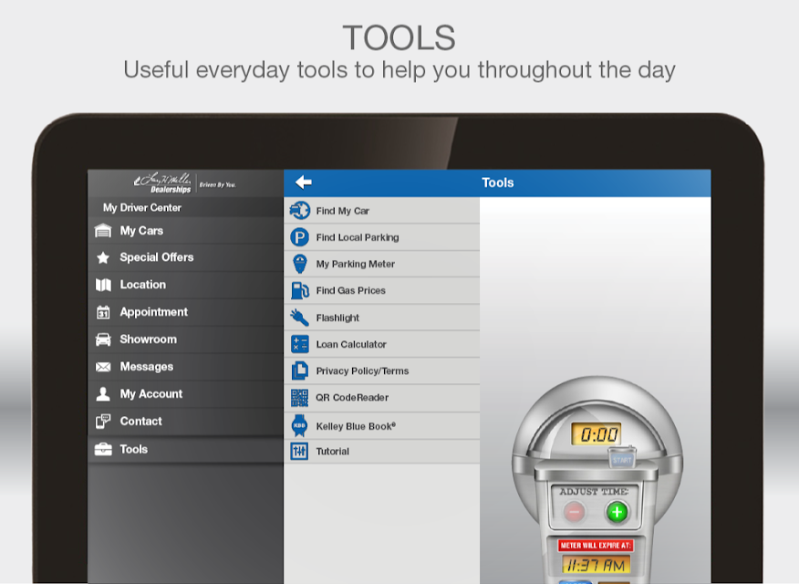
Task: Tap the white back arrow icon
Action: [x=303, y=182]
